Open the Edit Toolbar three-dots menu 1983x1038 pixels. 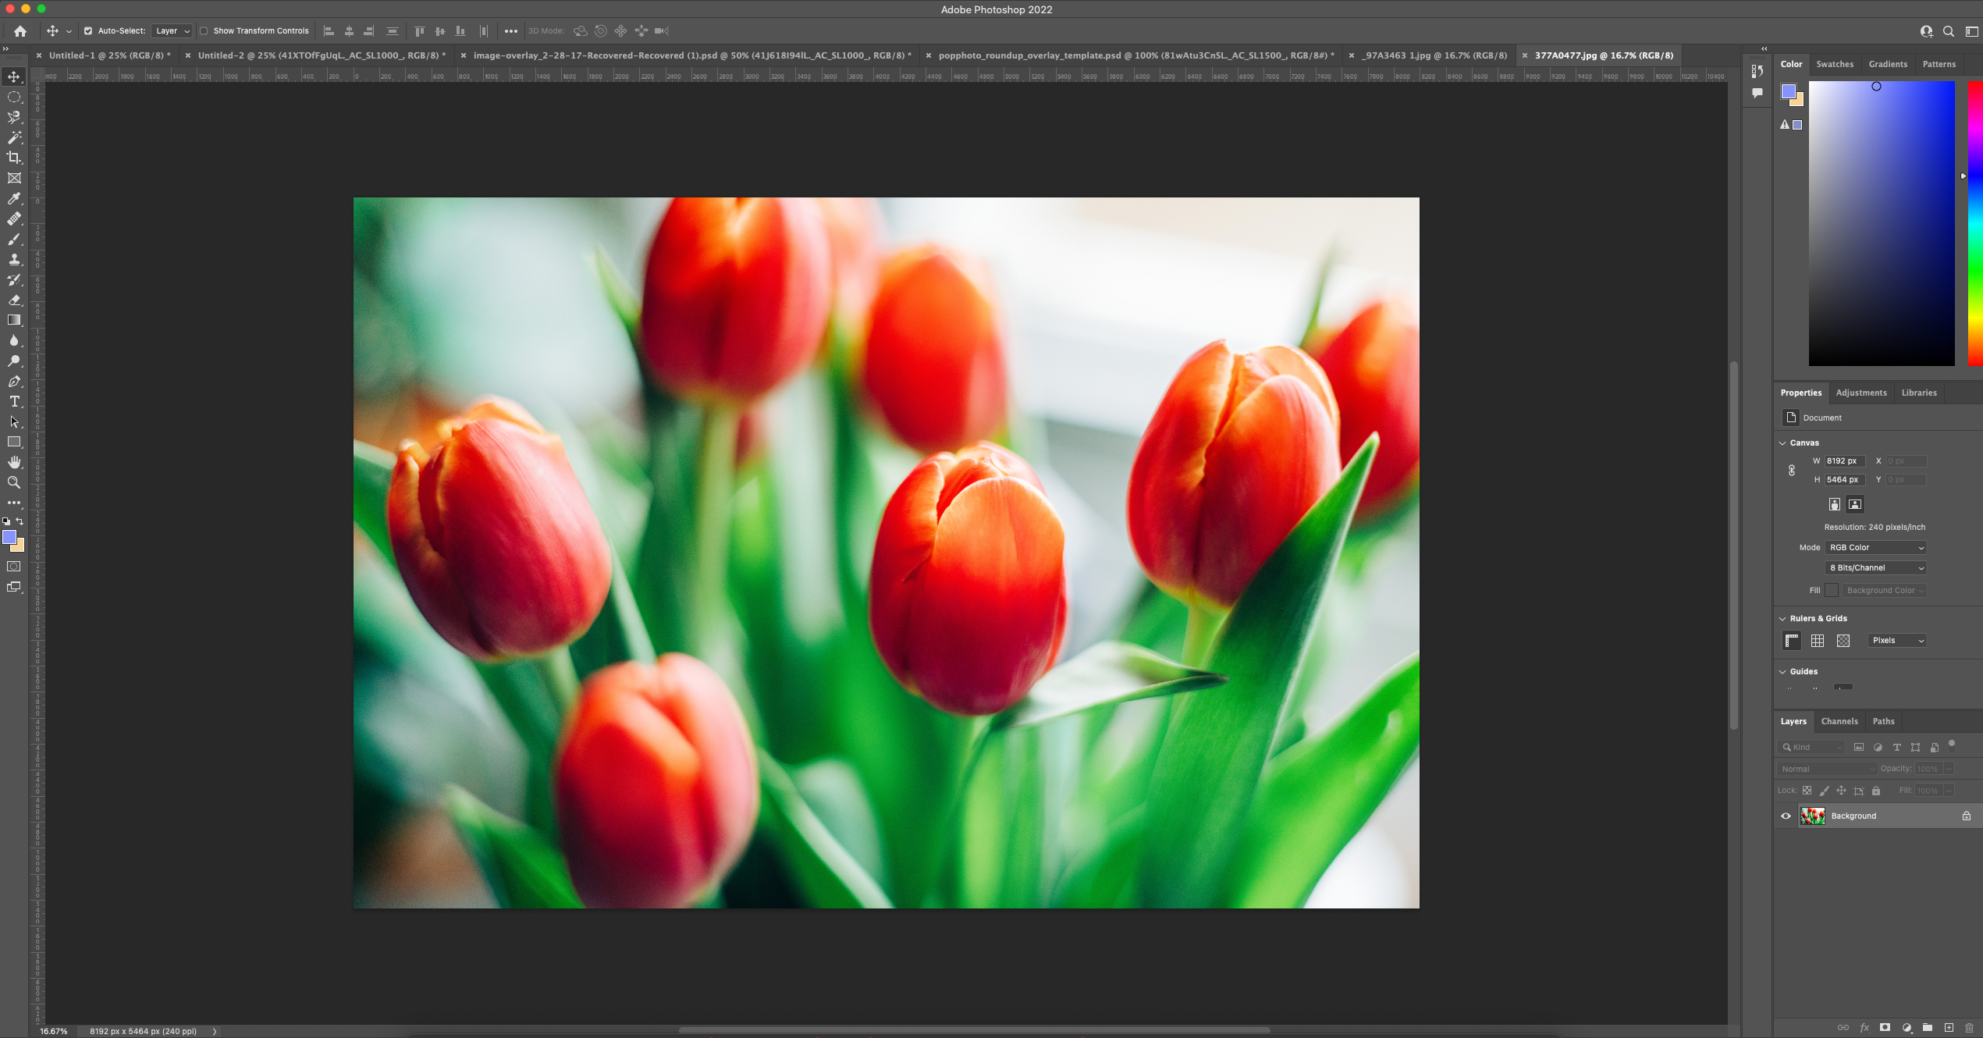(14, 503)
